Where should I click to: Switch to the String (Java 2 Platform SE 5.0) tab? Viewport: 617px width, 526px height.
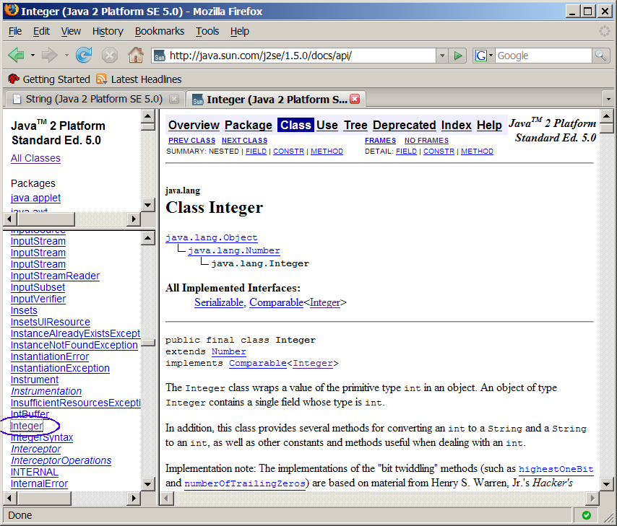pos(95,99)
